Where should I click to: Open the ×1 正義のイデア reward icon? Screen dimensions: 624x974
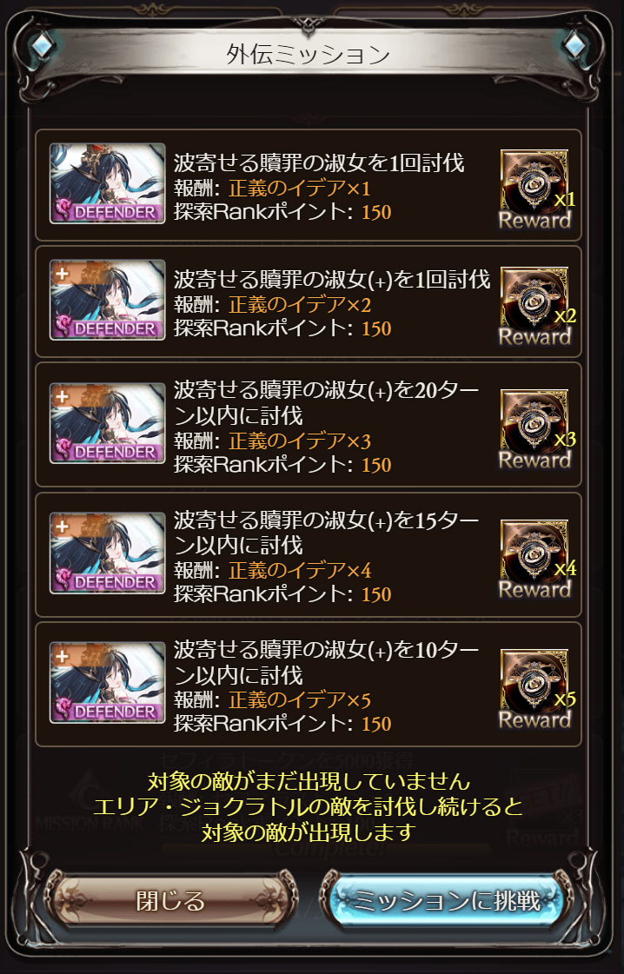535,189
